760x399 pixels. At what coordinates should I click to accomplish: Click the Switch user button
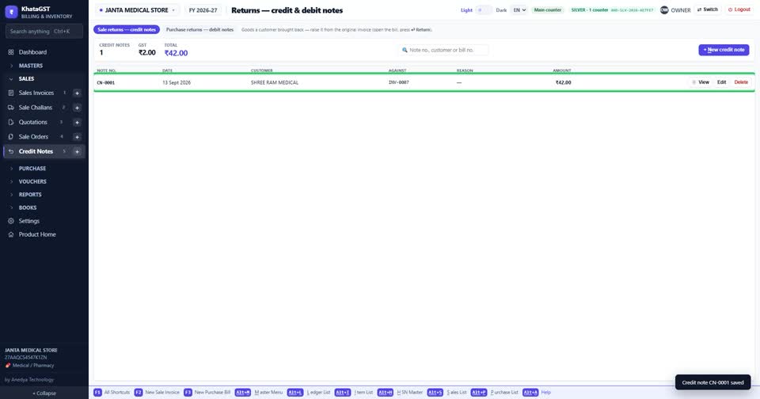[x=708, y=9]
